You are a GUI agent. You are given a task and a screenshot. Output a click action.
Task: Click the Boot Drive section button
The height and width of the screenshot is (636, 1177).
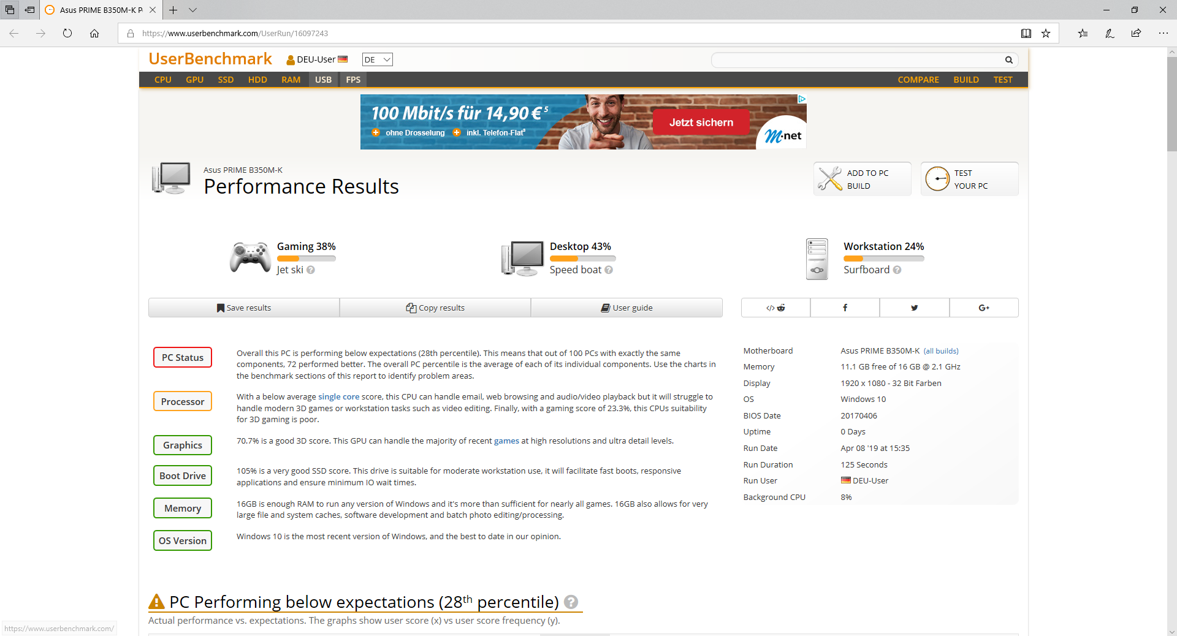pyautogui.click(x=183, y=475)
